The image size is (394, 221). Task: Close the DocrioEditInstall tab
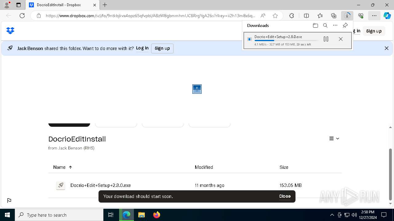click(94, 5)
